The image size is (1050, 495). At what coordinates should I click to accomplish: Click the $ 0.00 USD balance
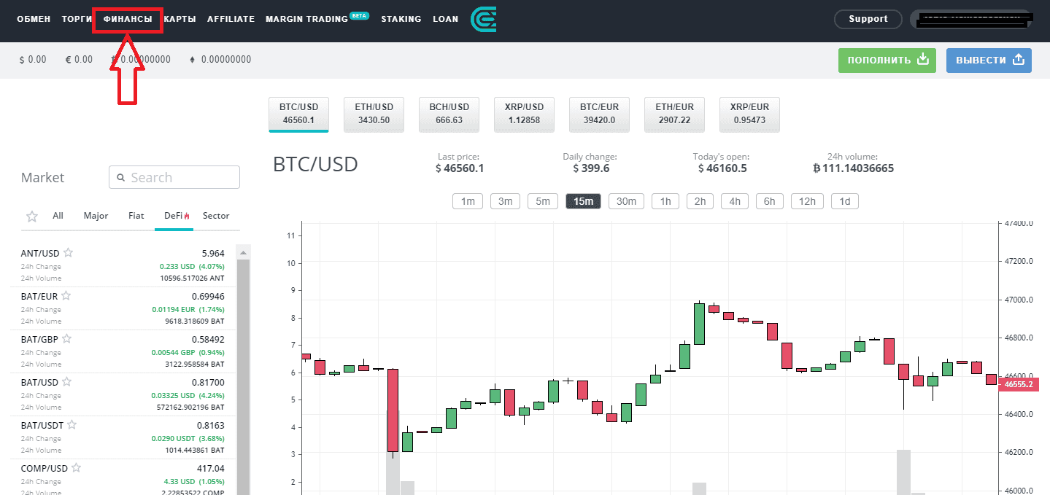tap(33, 60)
